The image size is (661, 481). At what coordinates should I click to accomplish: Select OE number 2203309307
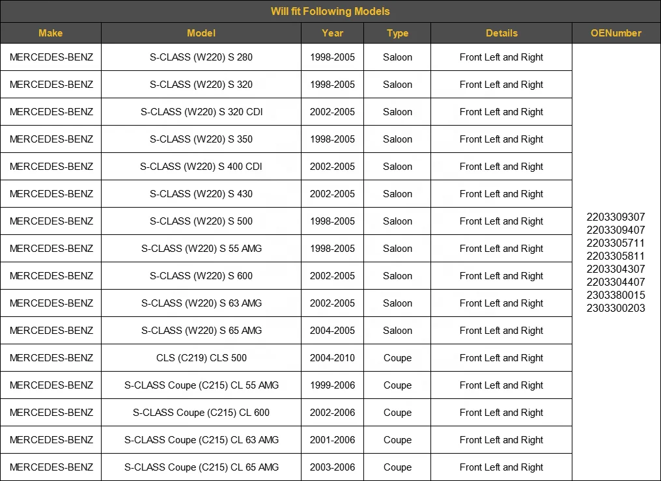(x=615, y=217)
